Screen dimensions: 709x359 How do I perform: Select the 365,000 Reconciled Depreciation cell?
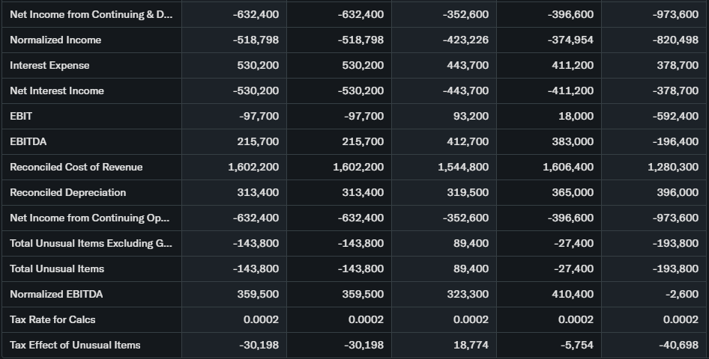click(x=573, y=192)
